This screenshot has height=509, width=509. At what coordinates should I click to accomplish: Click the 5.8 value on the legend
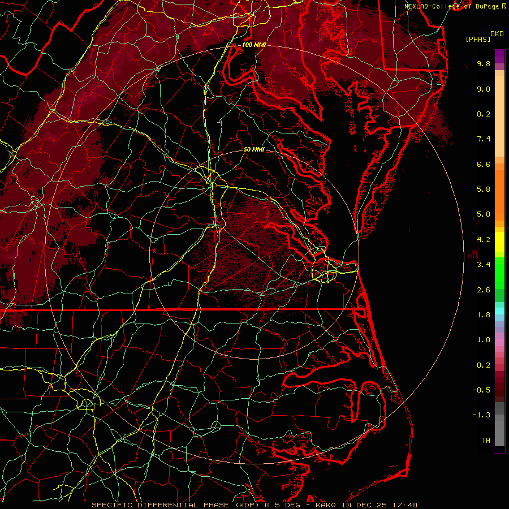click(x=484, y=189)
